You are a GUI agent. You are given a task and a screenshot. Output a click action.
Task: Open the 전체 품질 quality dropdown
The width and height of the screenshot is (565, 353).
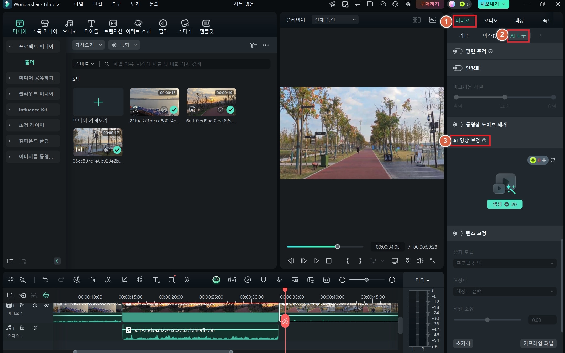click(x=335, y=20)
